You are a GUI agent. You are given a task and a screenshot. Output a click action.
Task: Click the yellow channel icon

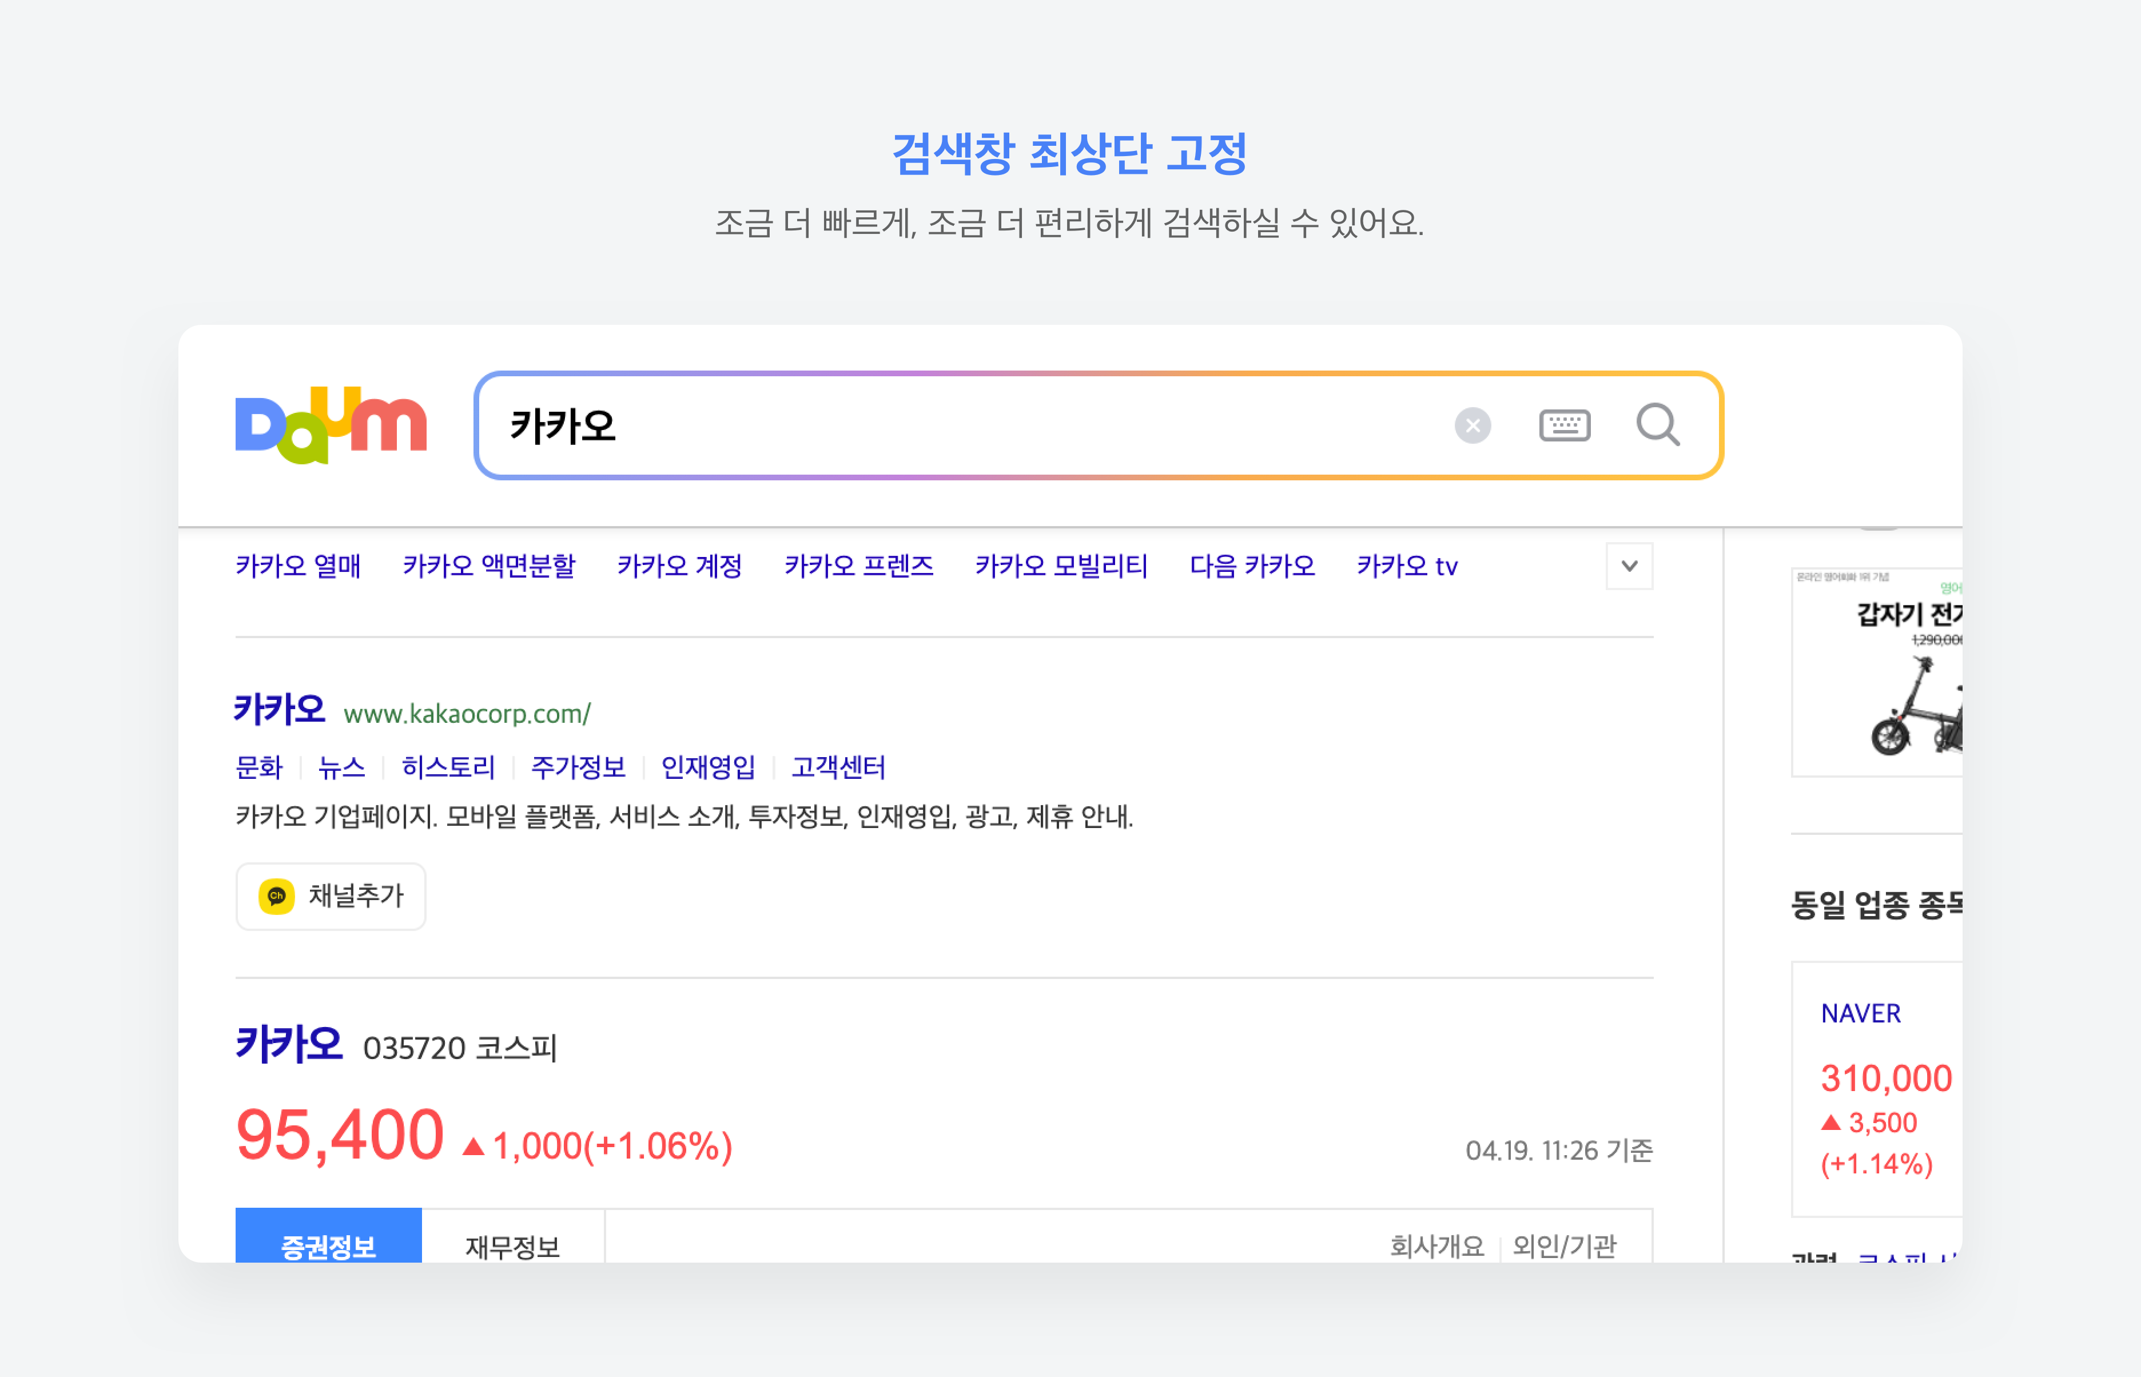pyautogui.click(x=276, y=896)
